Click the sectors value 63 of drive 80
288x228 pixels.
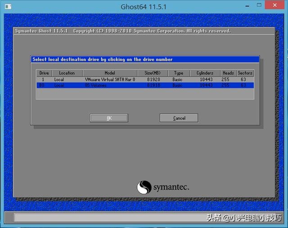pyautogui.click(x=243, y=85)
